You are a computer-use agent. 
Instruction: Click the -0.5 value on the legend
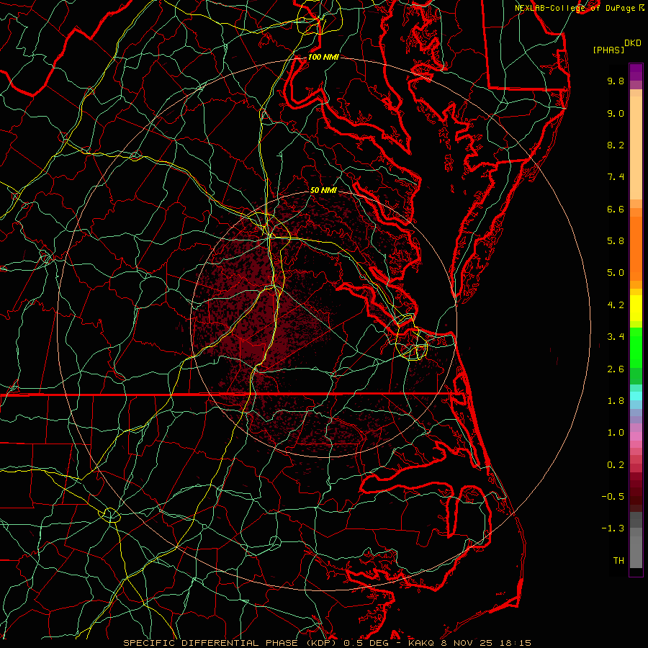pyautogui.click(x=613, y=496)
